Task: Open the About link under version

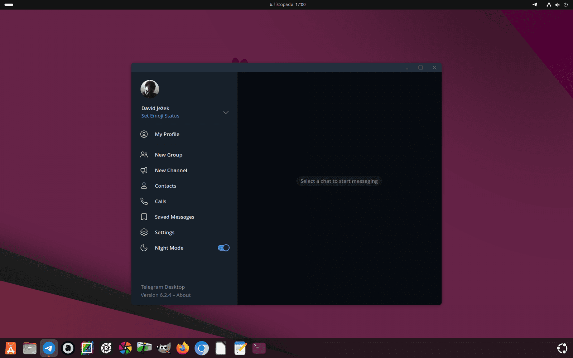Action: [x=183, y=295]
